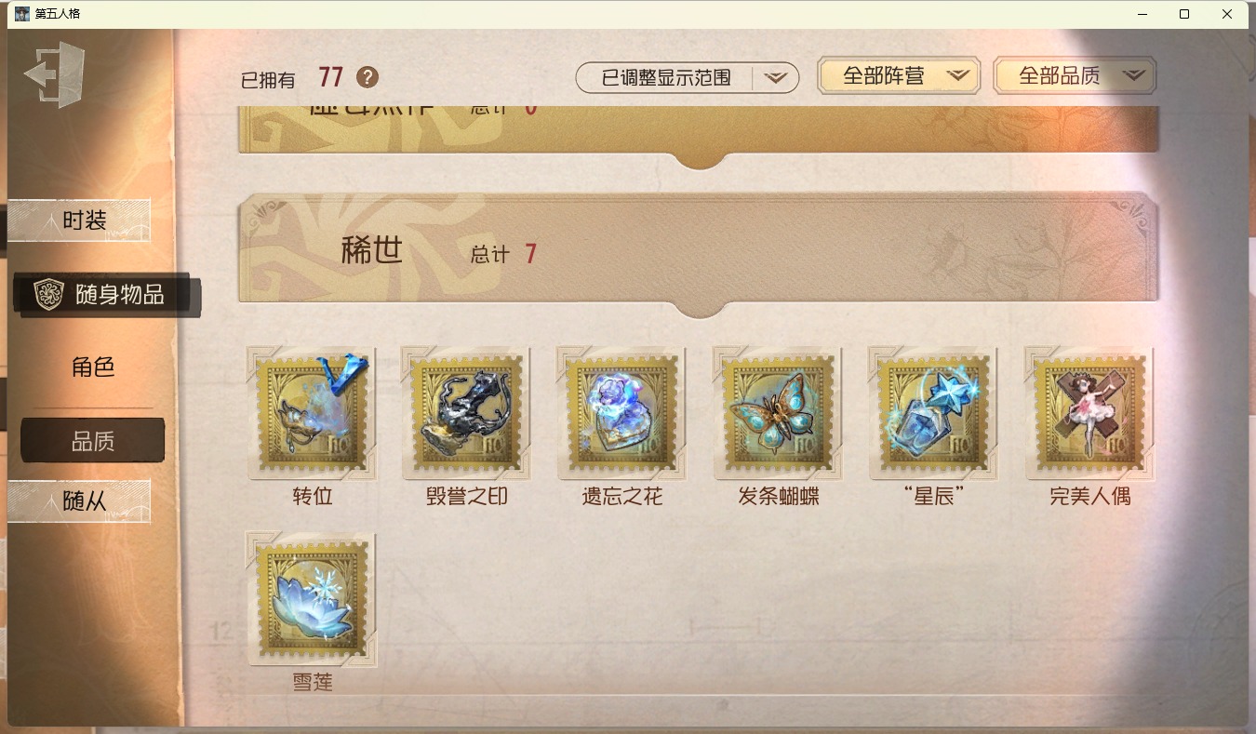Click the shield icon on 随身物品
1256x734 pixels.
click(48, 295)
